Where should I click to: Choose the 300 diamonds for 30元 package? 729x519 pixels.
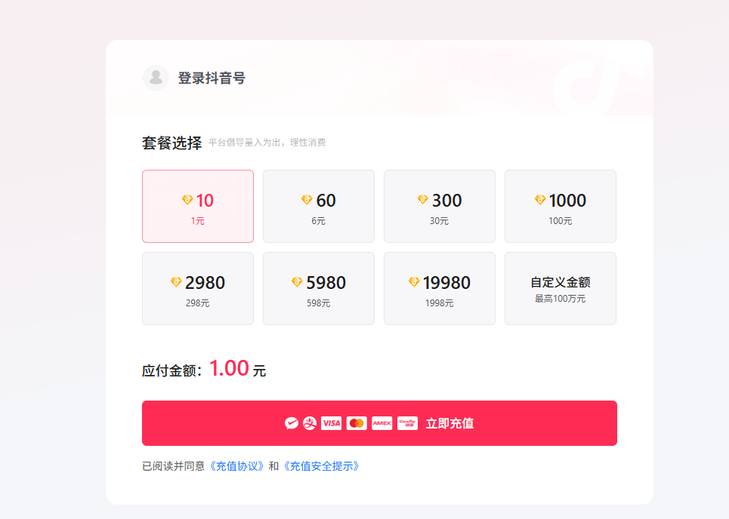[440, 207]
